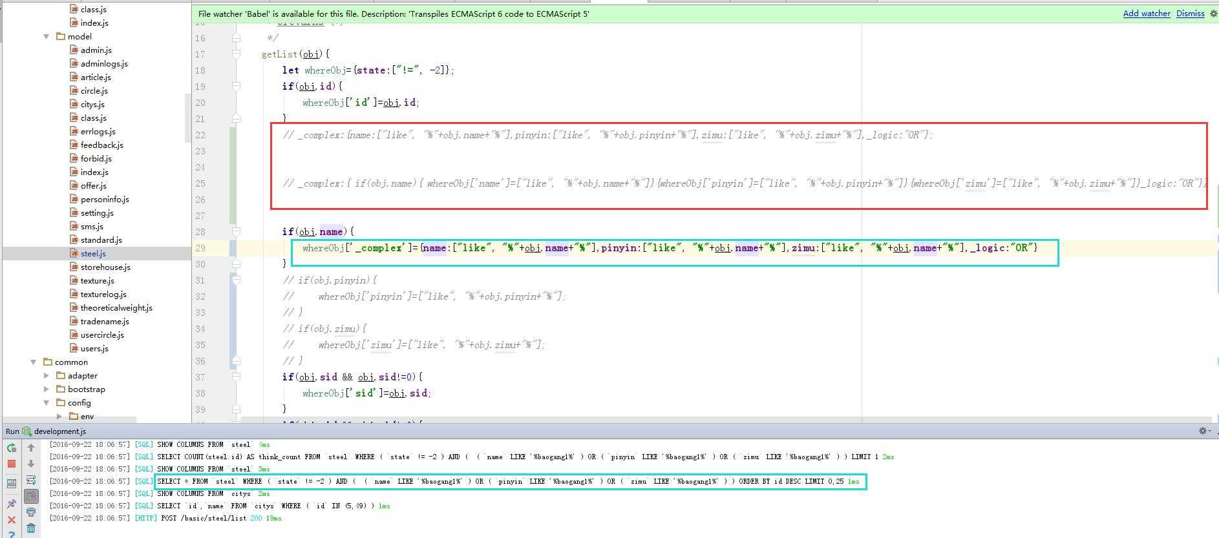Open article.js file
Image resolution: width=1219 pixels, height=538 pixels.
click(96, 78)
